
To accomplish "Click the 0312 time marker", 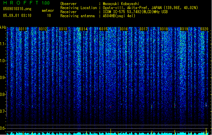I will click(x=43, y=29).
